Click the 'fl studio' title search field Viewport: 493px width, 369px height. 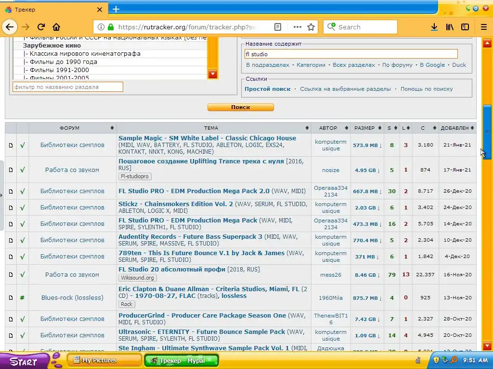point(351,54)
